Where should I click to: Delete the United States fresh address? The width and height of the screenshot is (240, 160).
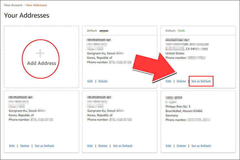coord(181,81)
